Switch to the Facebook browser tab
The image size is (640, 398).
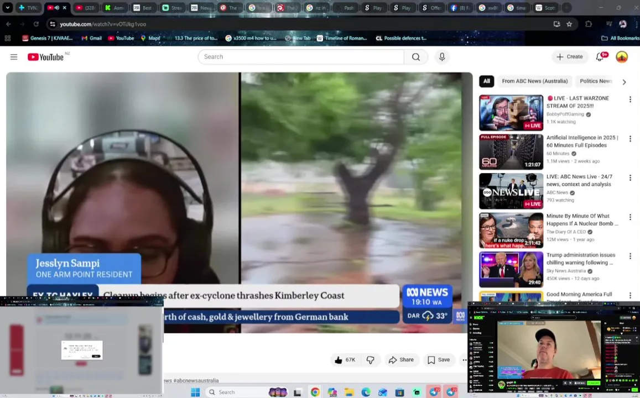(x=460, y=8)
